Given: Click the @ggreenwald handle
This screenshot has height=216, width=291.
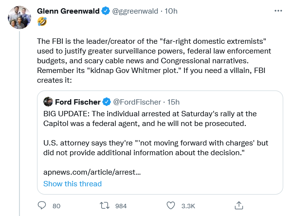Looking at the screenshot, I should click(x=135, y=11).
